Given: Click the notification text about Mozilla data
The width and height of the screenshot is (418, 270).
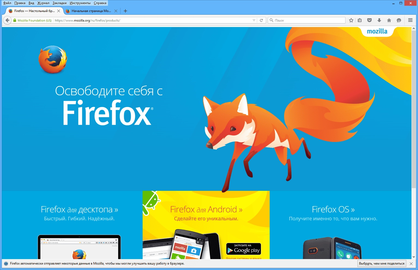Looking at the screenshot, I should coord(97,264).
